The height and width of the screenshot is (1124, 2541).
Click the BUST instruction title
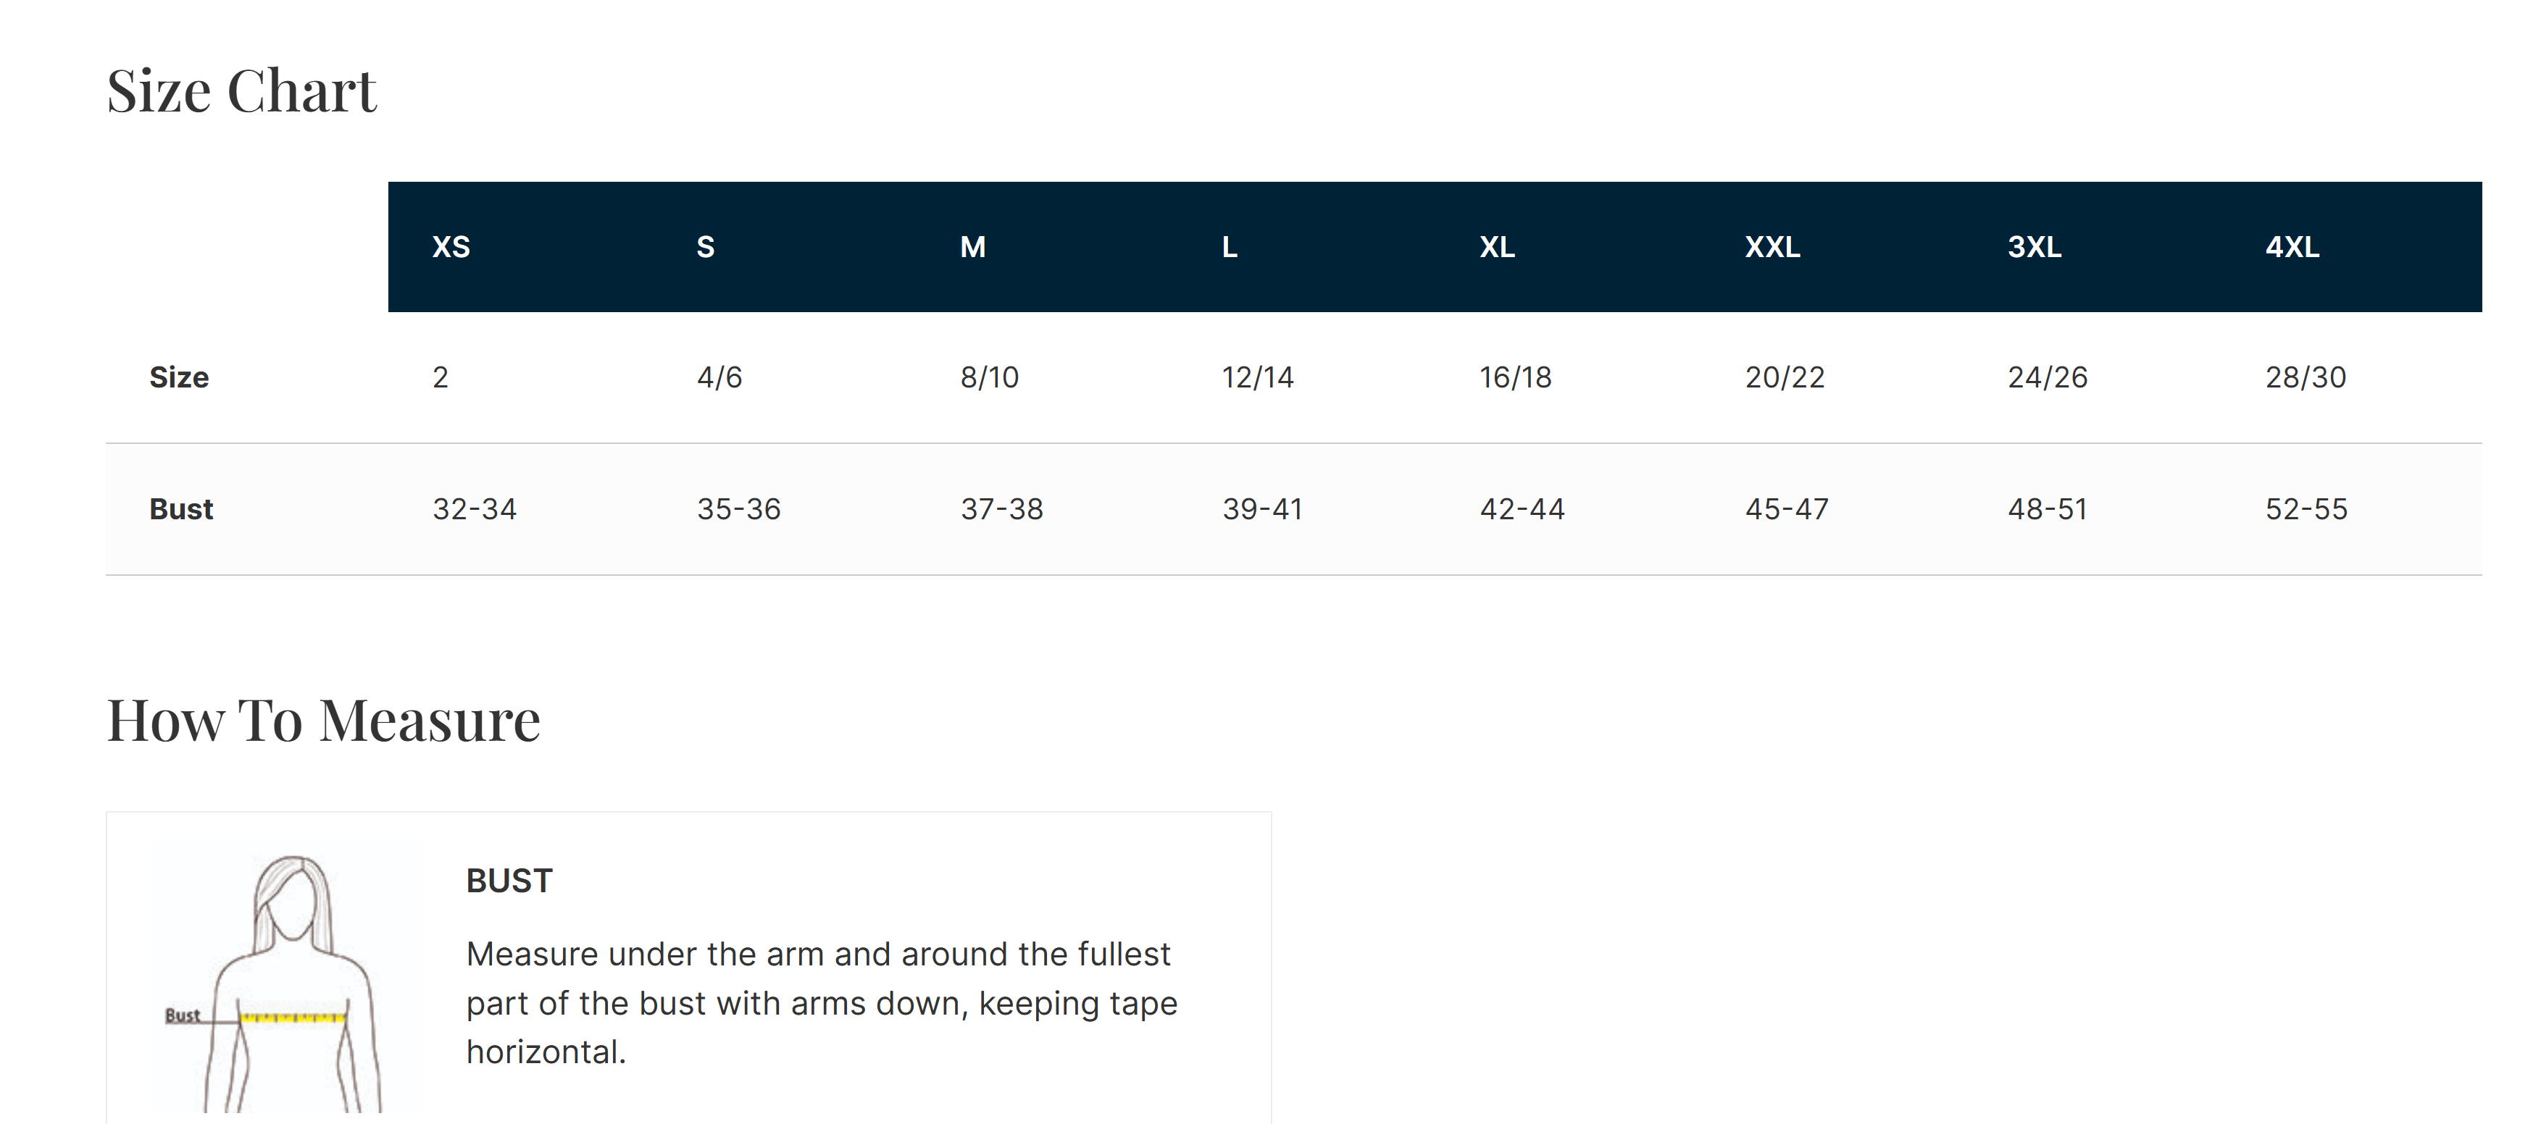tap(509, 881)
